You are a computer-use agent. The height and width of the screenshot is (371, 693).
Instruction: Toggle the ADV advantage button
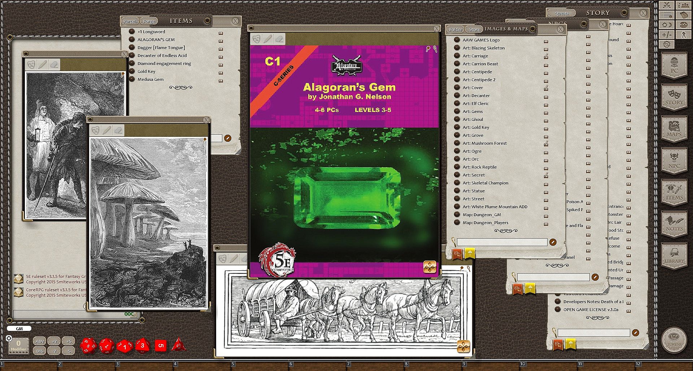(40, 341)
